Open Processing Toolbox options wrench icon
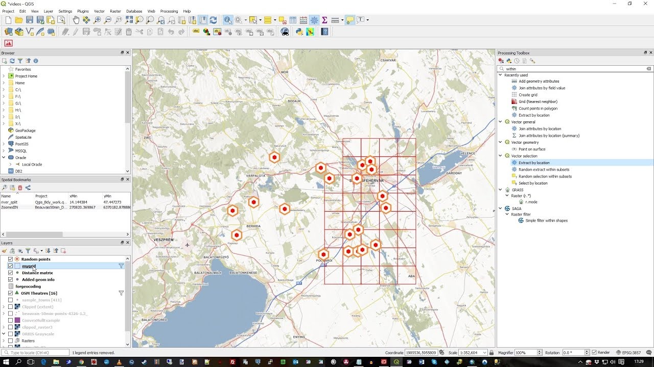Viewport: 654px width, 367px height. (532, 61)
